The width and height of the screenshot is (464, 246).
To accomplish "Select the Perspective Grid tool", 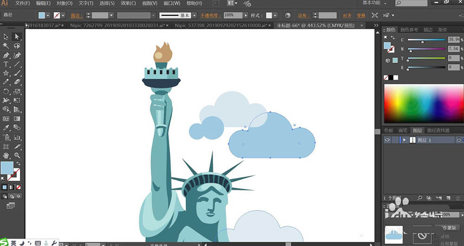I will pos(17,109).
